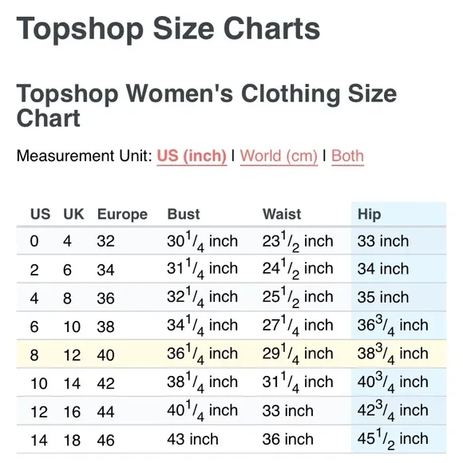463x463 pixels.
Task: Click the Waist column header
Action: pyautogui.click(x=282, y=214)
